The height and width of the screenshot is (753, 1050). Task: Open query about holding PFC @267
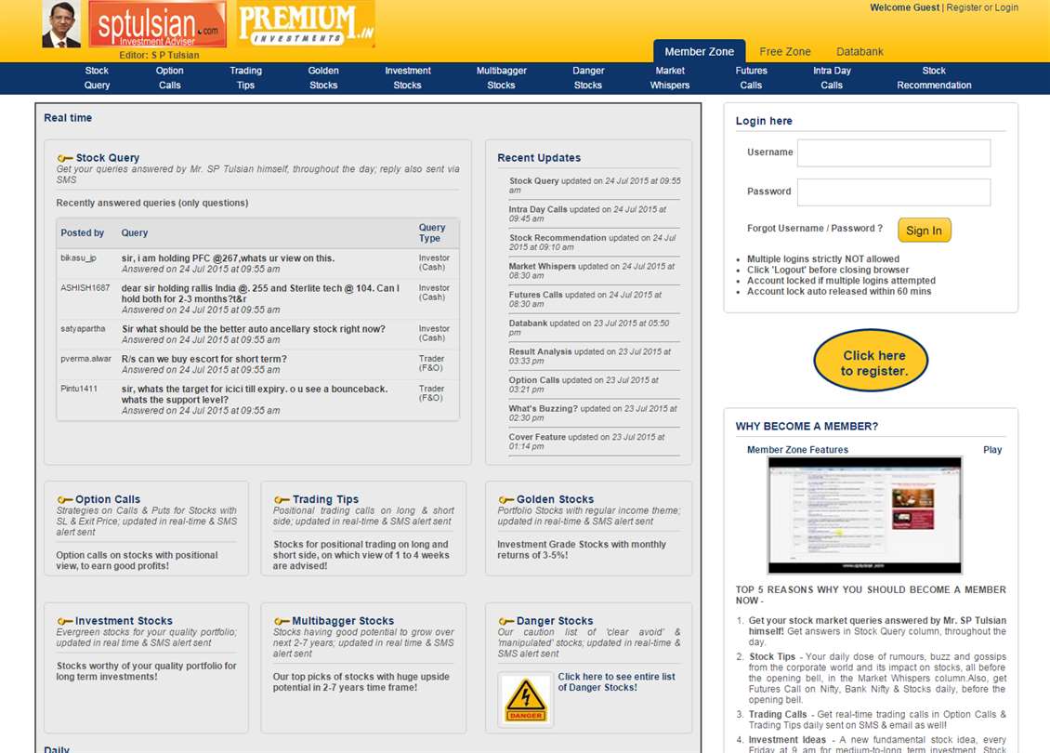[x=228, y=258]
